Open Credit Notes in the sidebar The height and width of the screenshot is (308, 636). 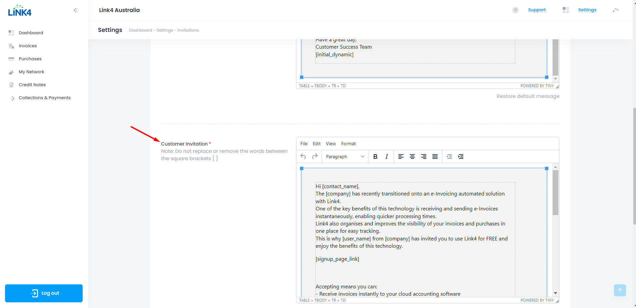tap(32, 85)
